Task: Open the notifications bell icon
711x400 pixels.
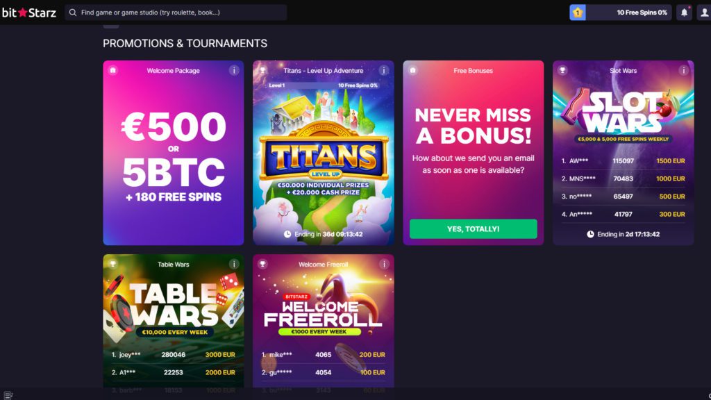Action: coord(684,12)
